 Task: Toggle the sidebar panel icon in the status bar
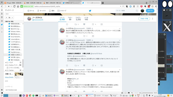click(2, 93)
